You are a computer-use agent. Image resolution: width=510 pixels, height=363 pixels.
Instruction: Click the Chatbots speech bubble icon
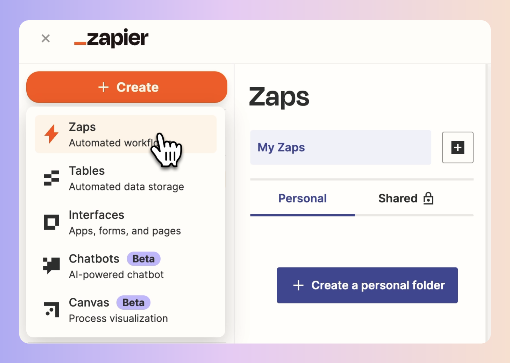click(x=52, y=266)
